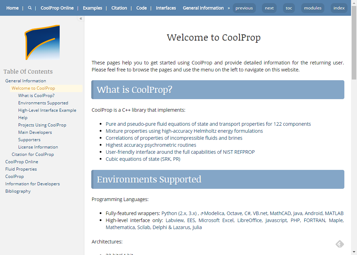Screen dimensions: 357x255
Task: Select the highlighted Welcome to CoolProp entry
Action: (33, 88)
